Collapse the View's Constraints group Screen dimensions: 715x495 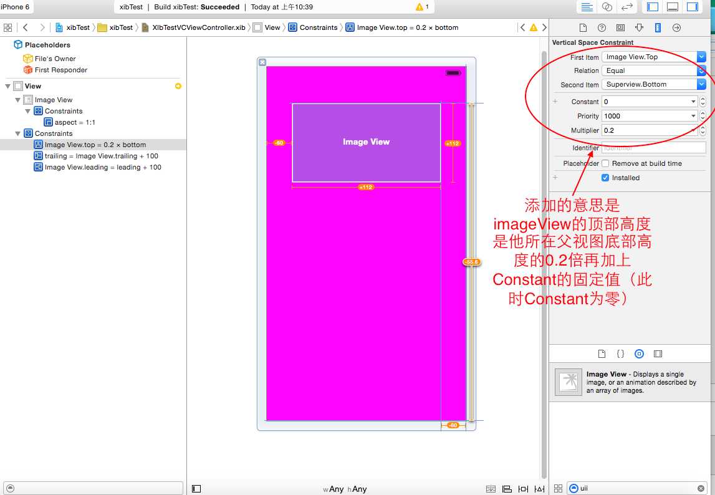click(18, 133)
